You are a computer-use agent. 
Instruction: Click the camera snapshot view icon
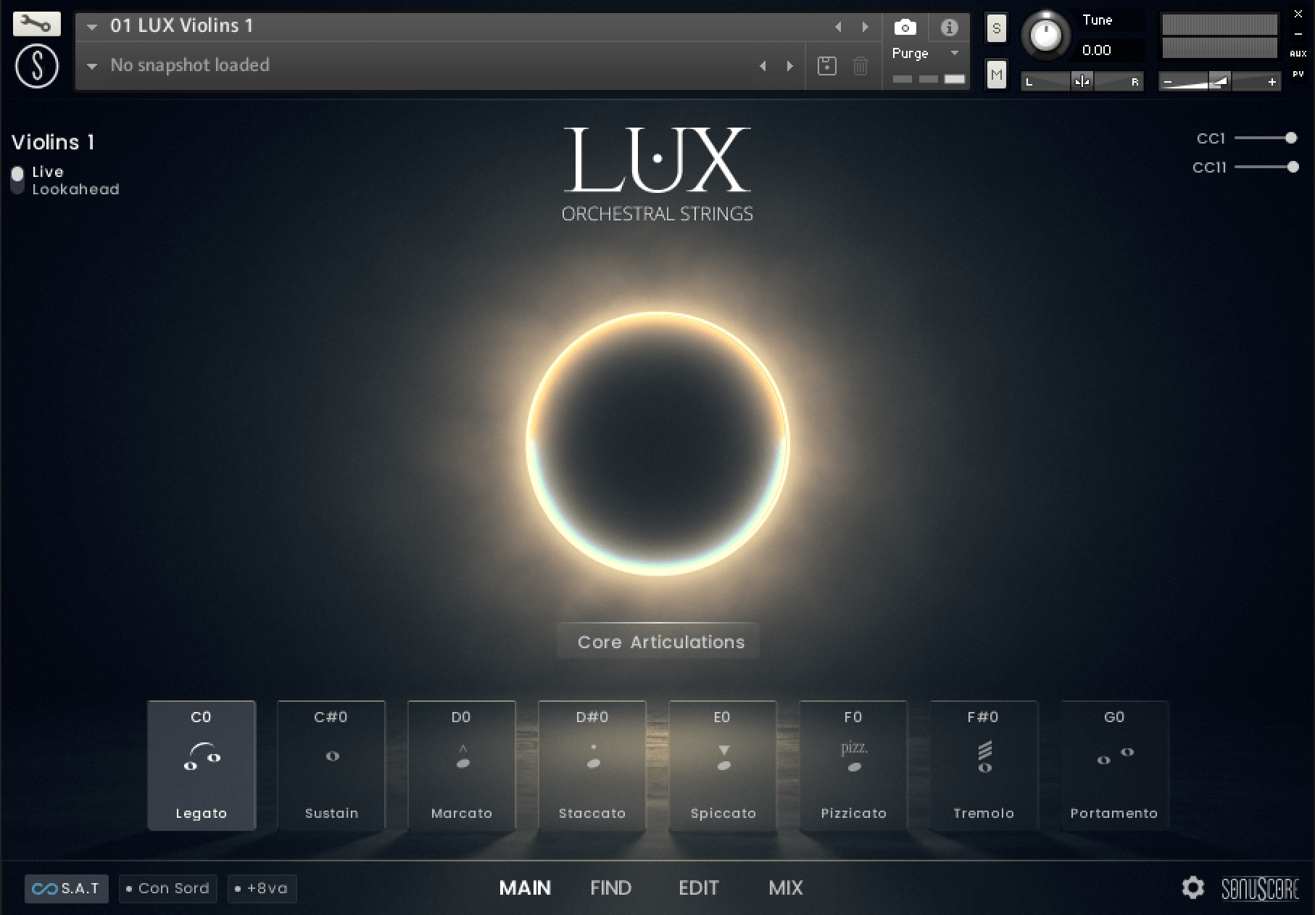[905, 28]
